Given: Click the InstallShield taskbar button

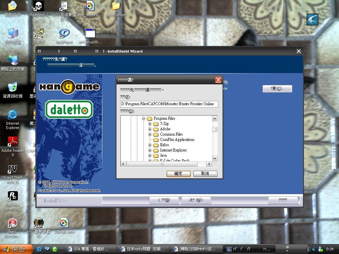Looking at the screenshot, I should click(x=249, y=249).
